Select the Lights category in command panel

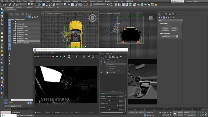(164, 17)
